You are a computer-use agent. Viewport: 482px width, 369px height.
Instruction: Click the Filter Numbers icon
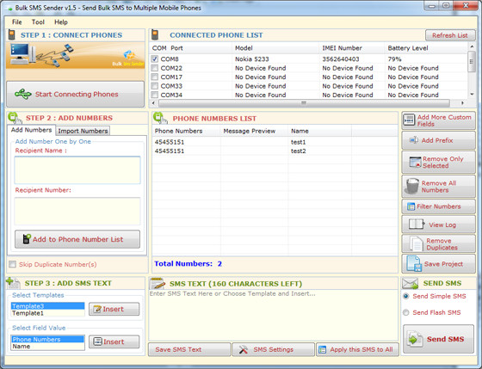pos(411,206)
